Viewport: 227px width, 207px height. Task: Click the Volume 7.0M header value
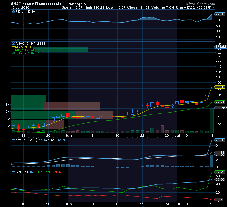click(162, 8)
